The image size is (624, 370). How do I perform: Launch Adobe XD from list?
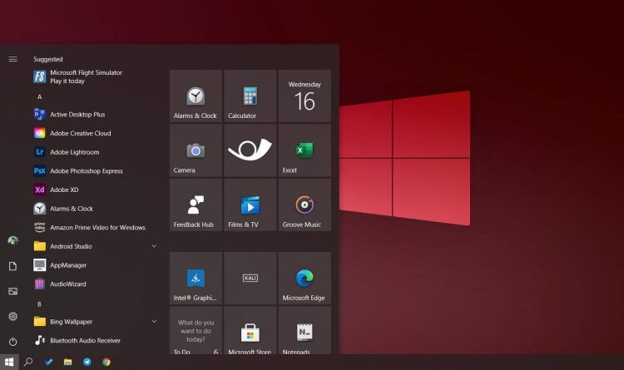pos(96,190)
